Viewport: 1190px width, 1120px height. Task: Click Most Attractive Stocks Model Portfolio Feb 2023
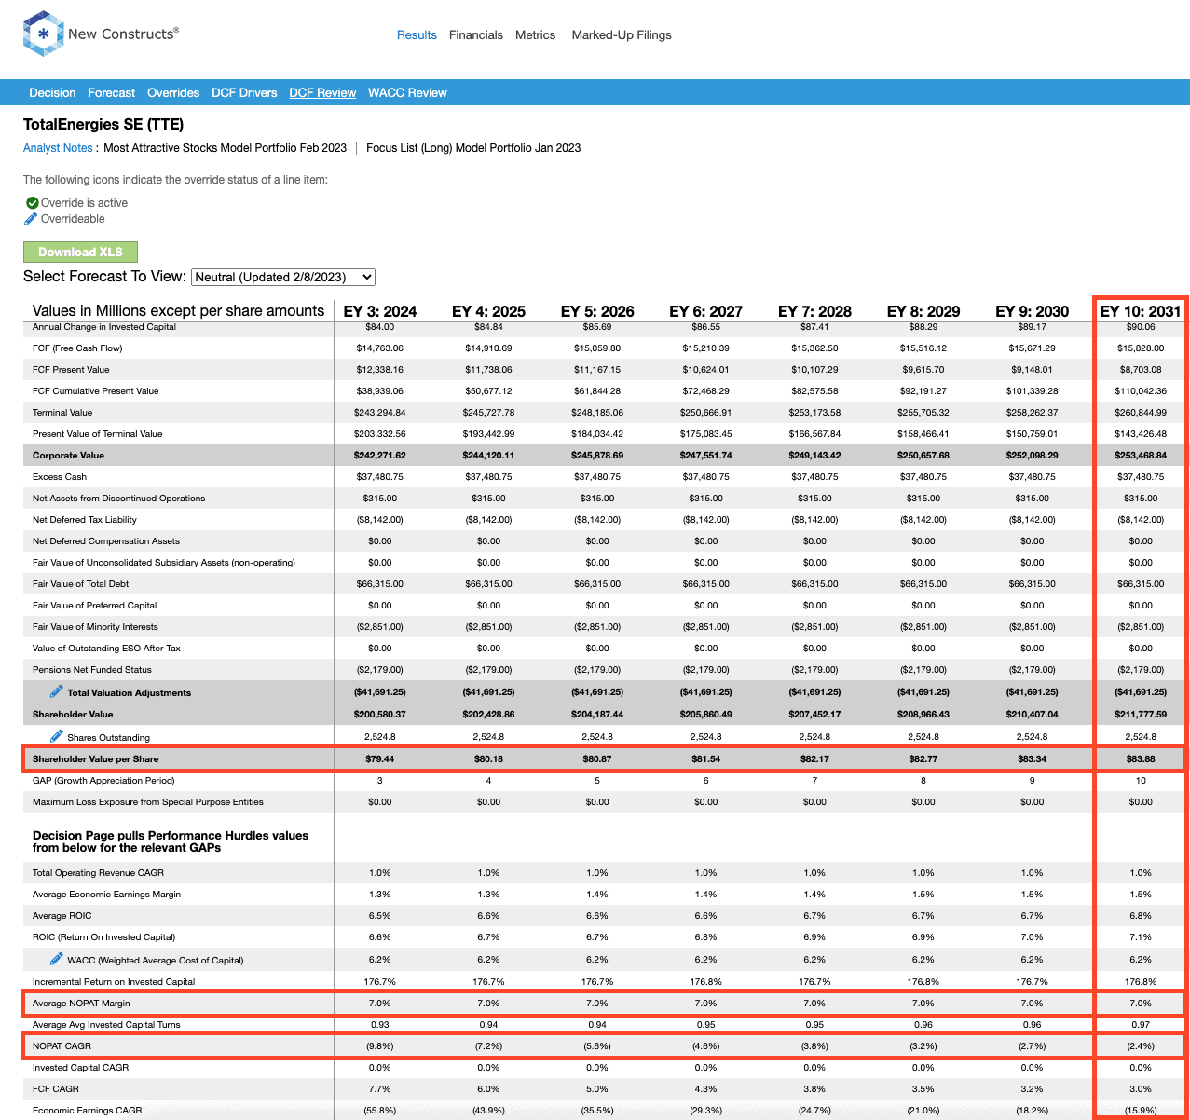(x=225, y=148)
